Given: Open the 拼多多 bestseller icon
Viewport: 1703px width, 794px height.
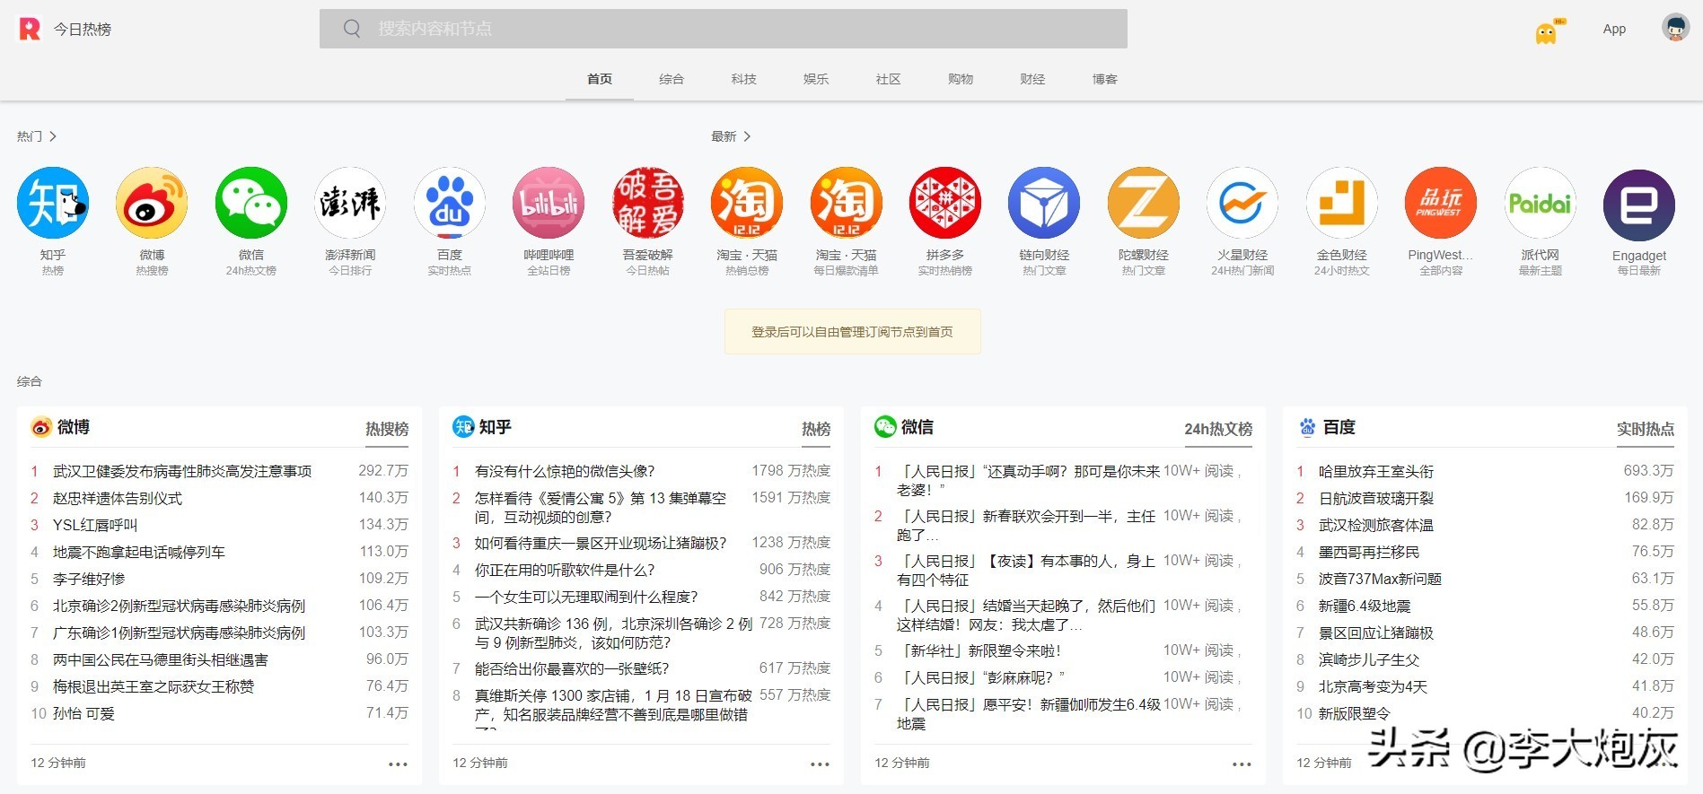Looking at the screenshot, I should [945, 203].
